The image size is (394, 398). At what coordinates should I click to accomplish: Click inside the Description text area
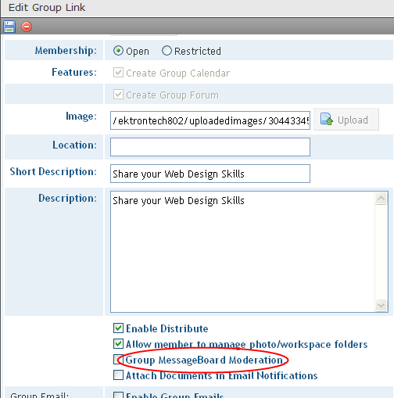pos(242,252)
